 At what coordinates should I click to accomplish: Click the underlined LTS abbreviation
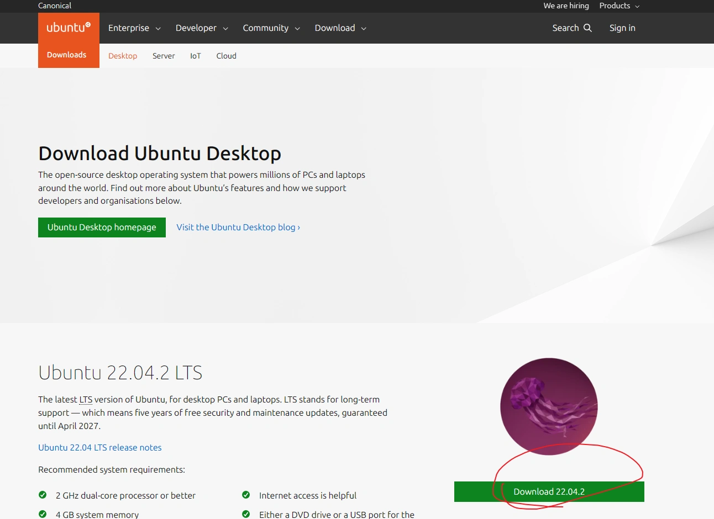pyautogui.click(x=86, y=400)
